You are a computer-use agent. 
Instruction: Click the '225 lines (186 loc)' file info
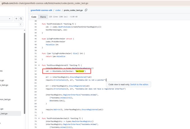[x=58, y=17]
